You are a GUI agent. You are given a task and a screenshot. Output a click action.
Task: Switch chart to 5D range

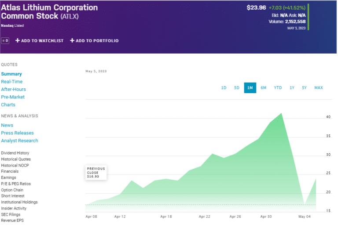pos(237,88)
